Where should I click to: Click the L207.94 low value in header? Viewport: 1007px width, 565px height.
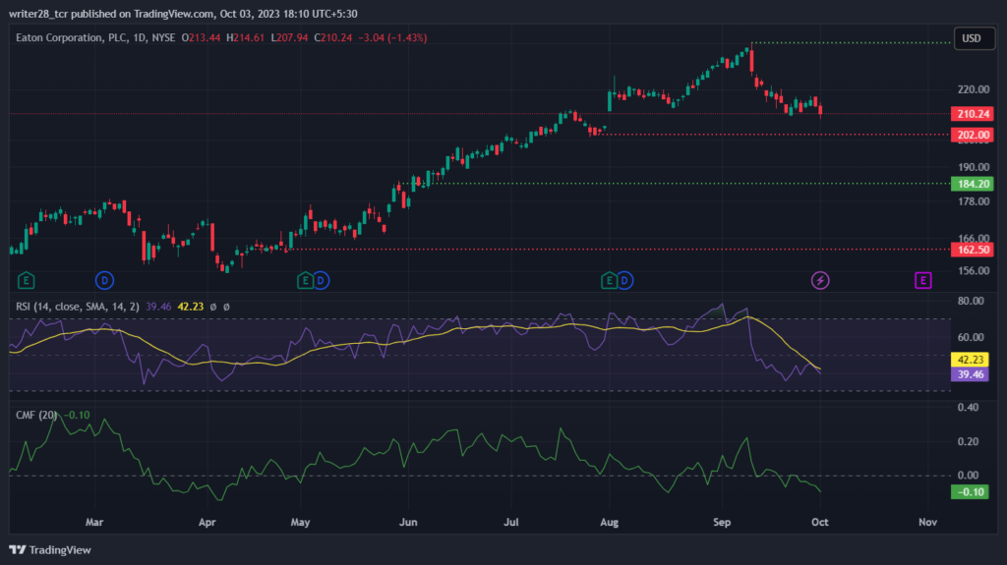(x=289, y=38)
